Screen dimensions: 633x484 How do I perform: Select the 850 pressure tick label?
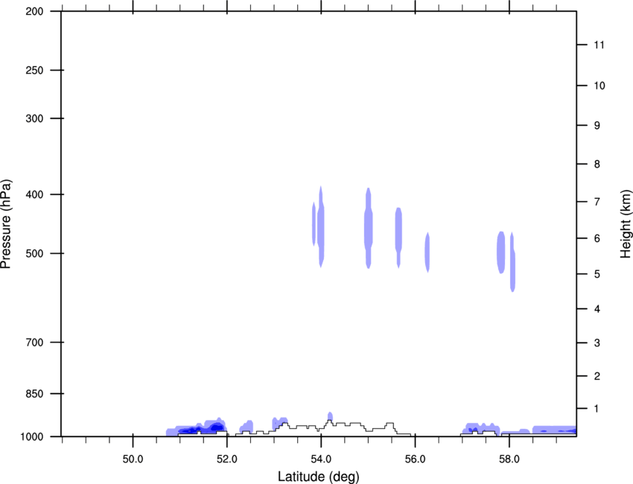click(34, 394)
